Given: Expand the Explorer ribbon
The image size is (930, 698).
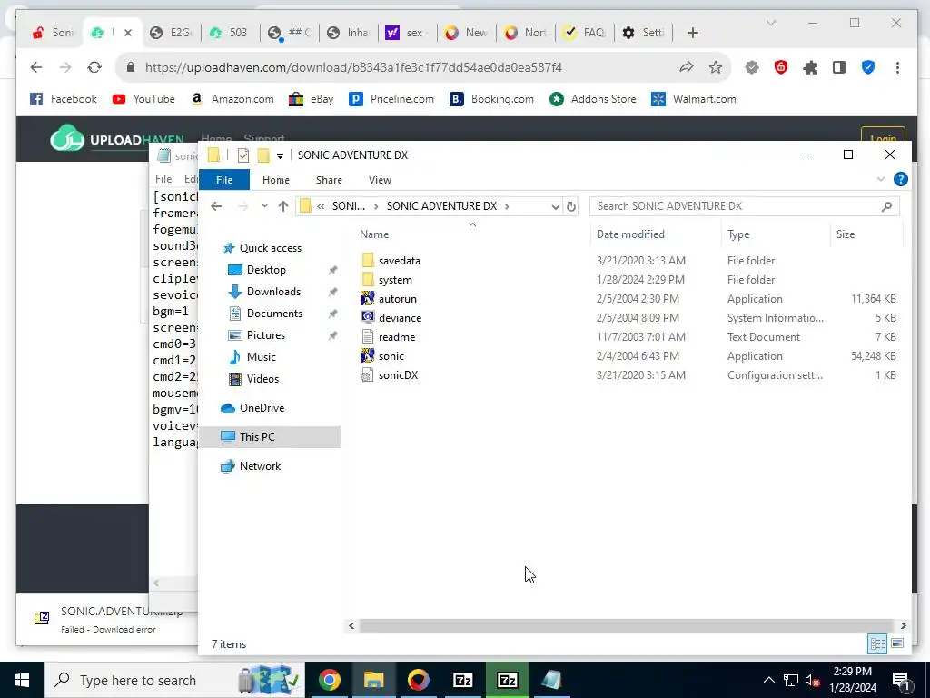Looking at the screenshot, I should [881, 179].
